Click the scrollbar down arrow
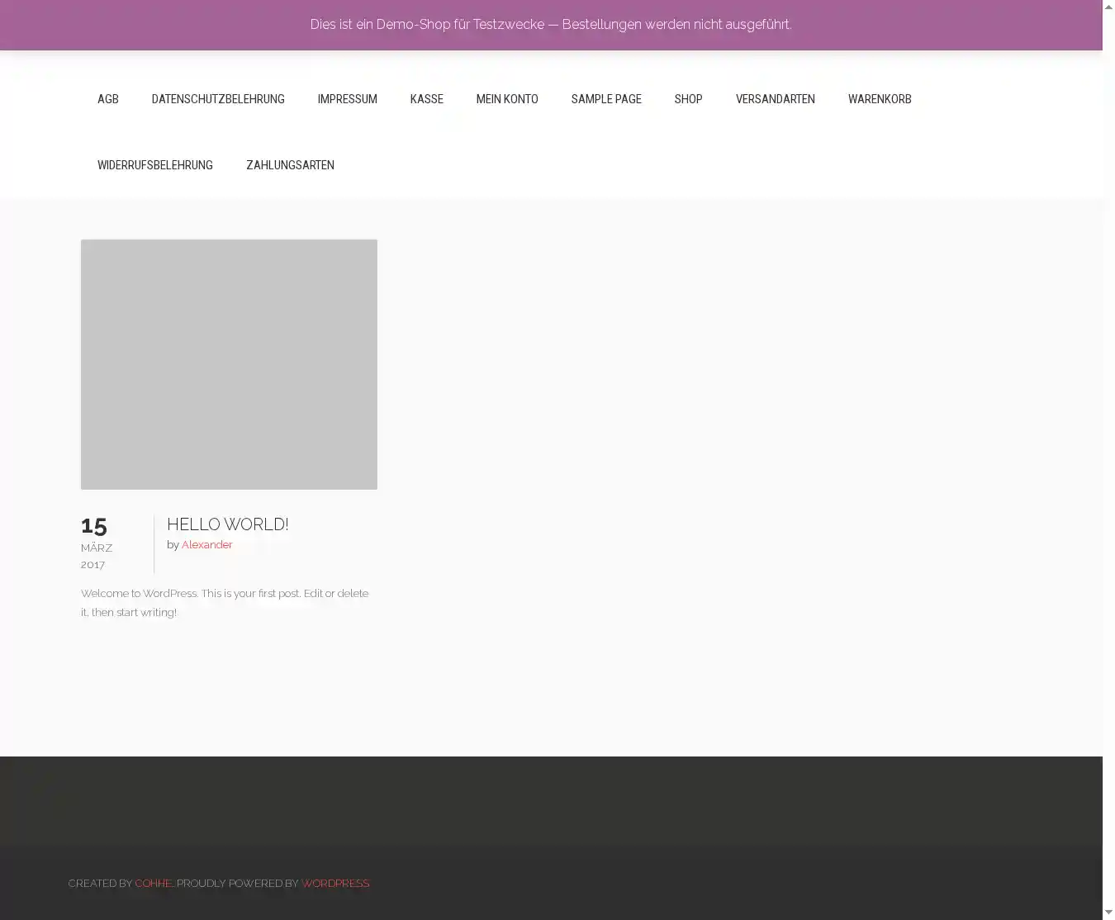Viewport: 1115px width, 920px height. (x=1108, y=913)
